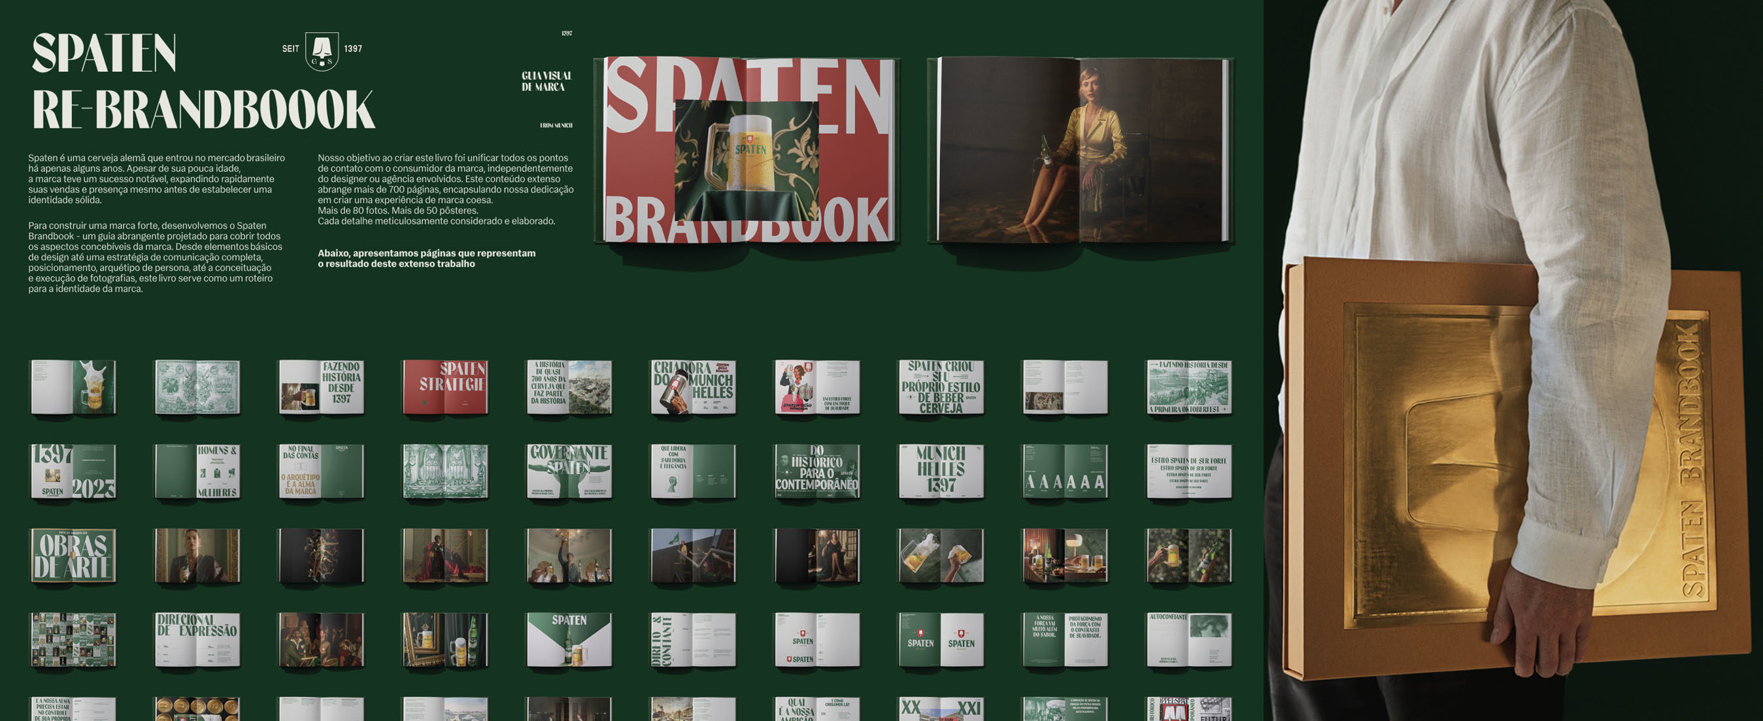Image resolution: width=1763 pixels, height=721 pixels.
Task: Open the white spread with two red Spaten logos
Action: 817,639
